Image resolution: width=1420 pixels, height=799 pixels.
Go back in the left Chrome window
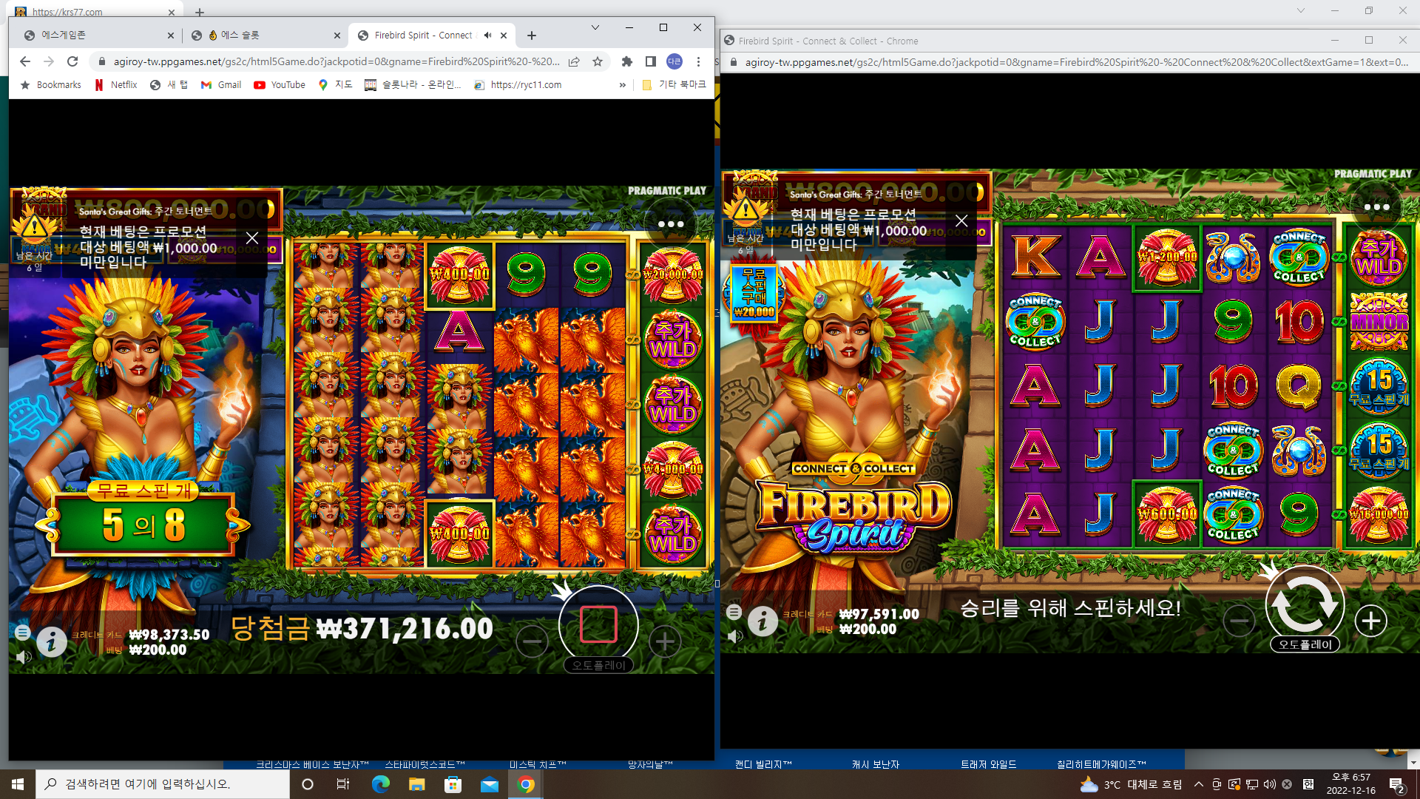pyautogui.click(x=25, y=61)
